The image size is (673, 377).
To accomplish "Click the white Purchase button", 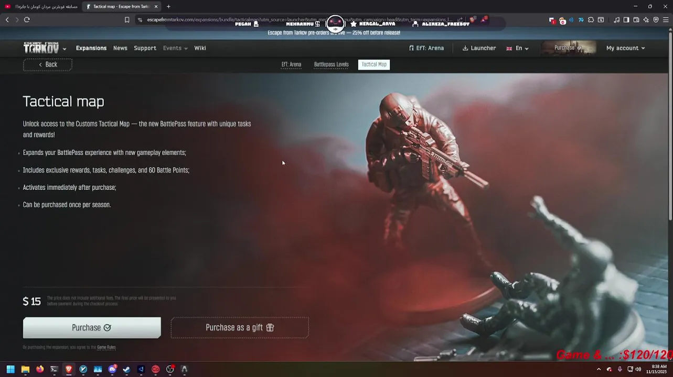I will pos(92,328).
